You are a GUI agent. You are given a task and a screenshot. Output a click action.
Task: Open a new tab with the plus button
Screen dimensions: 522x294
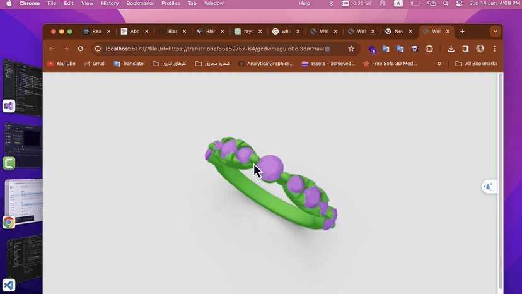(x=462, y=32)
